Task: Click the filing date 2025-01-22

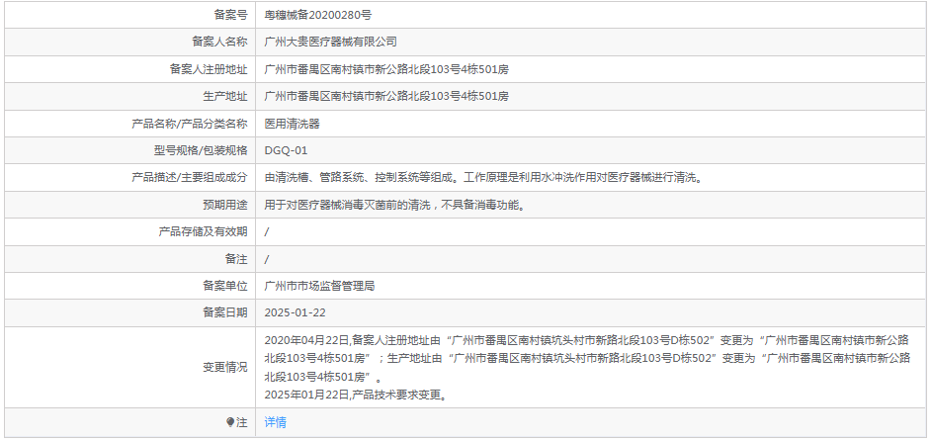Action: point(295,312)
